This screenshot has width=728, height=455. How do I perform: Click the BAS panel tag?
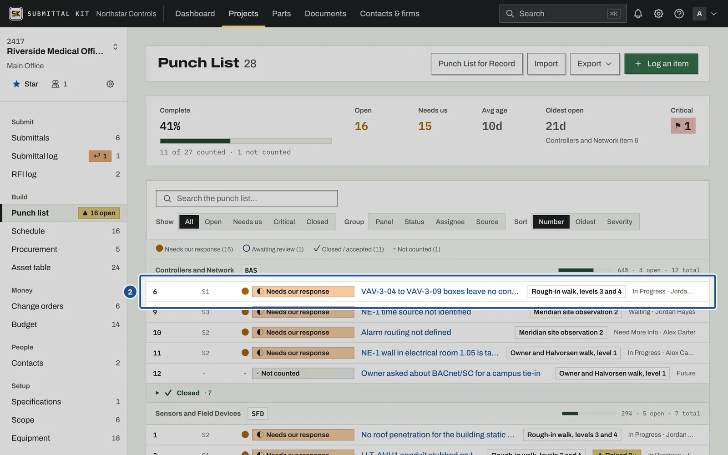coord(251,270)
